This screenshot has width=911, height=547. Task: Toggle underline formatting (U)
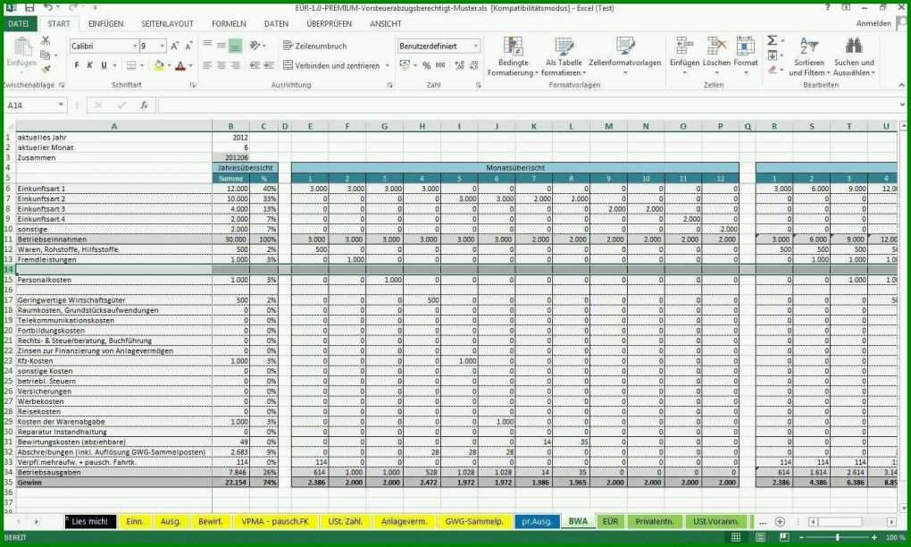pos(104,65)
